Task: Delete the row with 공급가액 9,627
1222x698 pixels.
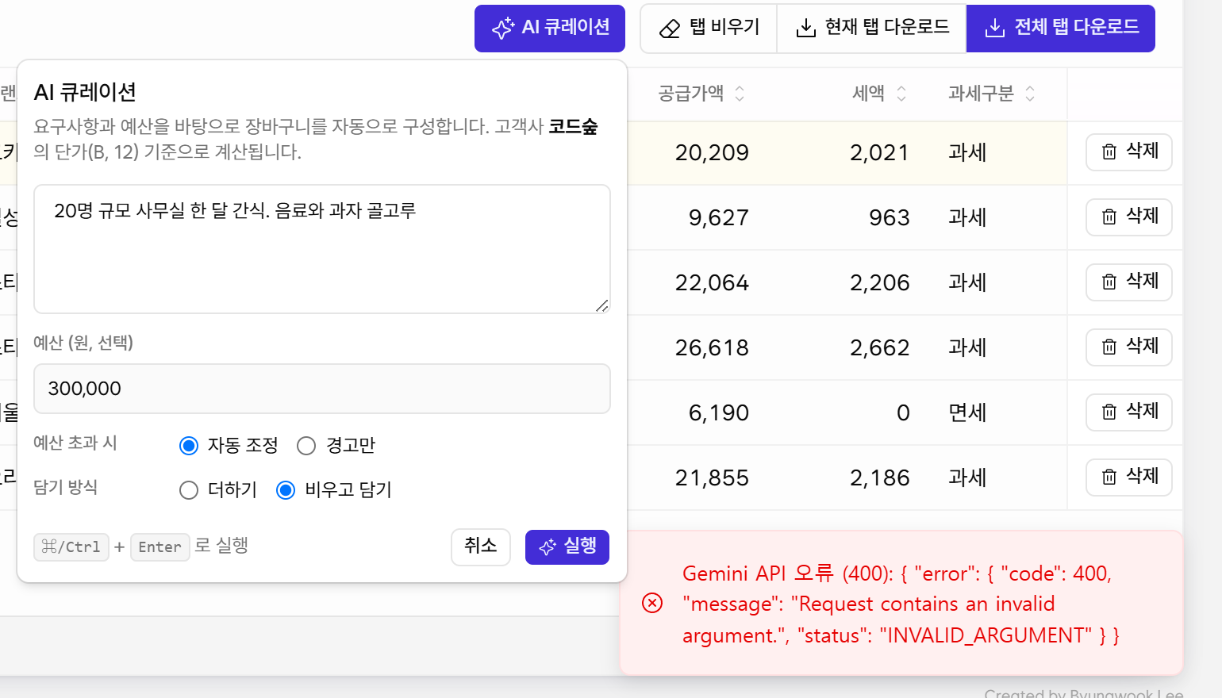Action: [x=1128, y=217]
